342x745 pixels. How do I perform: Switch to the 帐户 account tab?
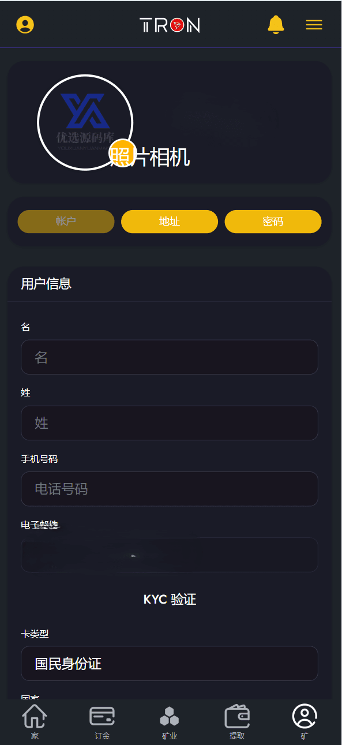66,222
